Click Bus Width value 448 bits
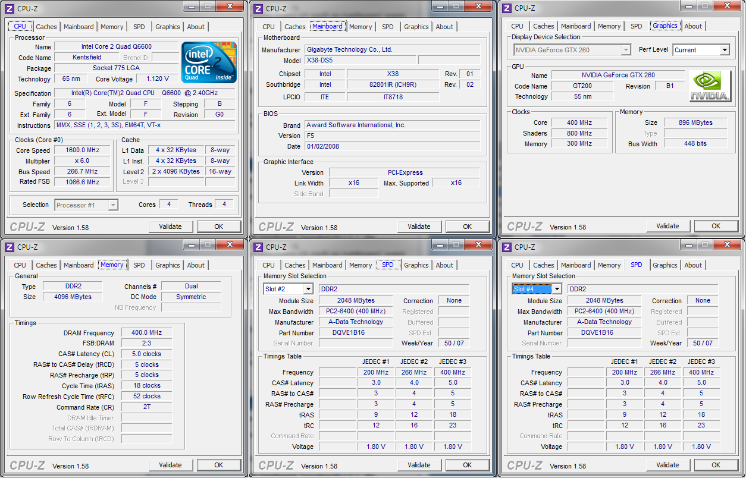746x478 pixels. pyautogui.click(x=695, y=144)
